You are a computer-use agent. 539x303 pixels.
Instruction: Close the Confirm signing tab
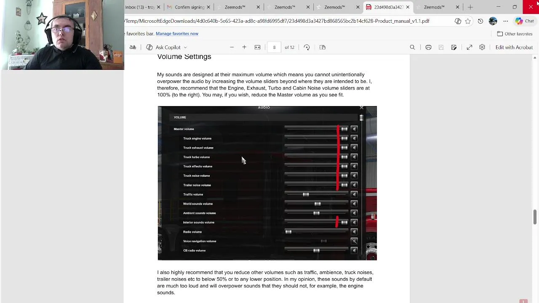click(x=208, y=7)
